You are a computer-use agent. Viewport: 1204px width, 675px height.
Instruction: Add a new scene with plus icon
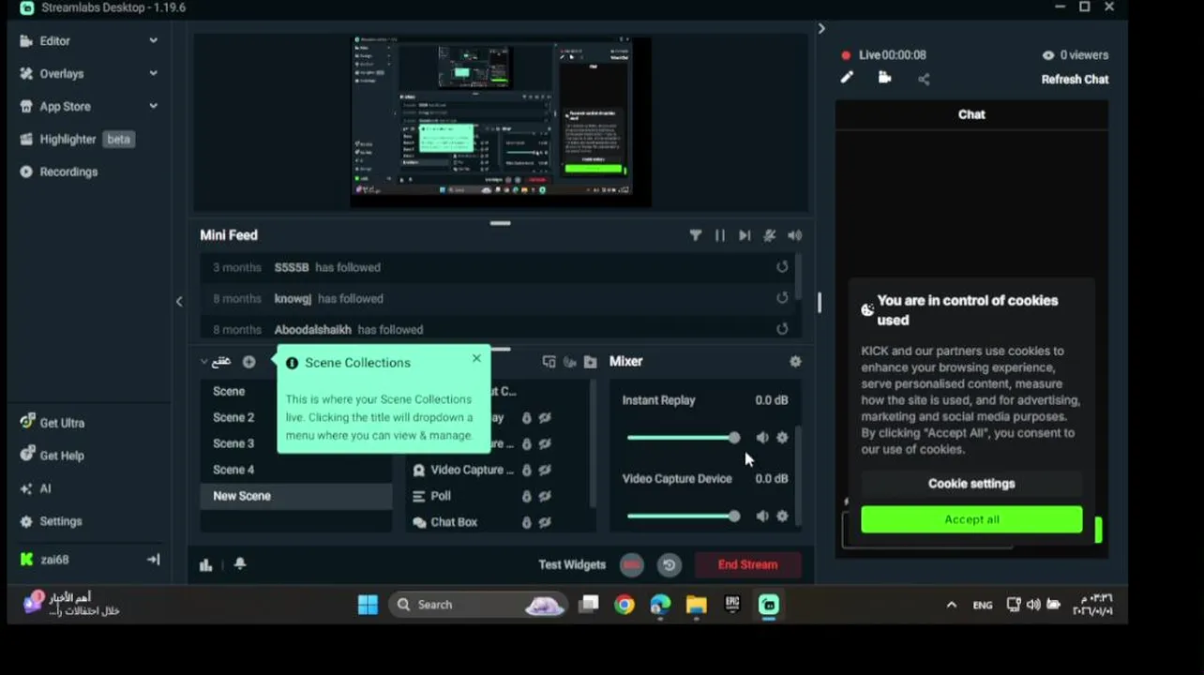pos(248,362)
